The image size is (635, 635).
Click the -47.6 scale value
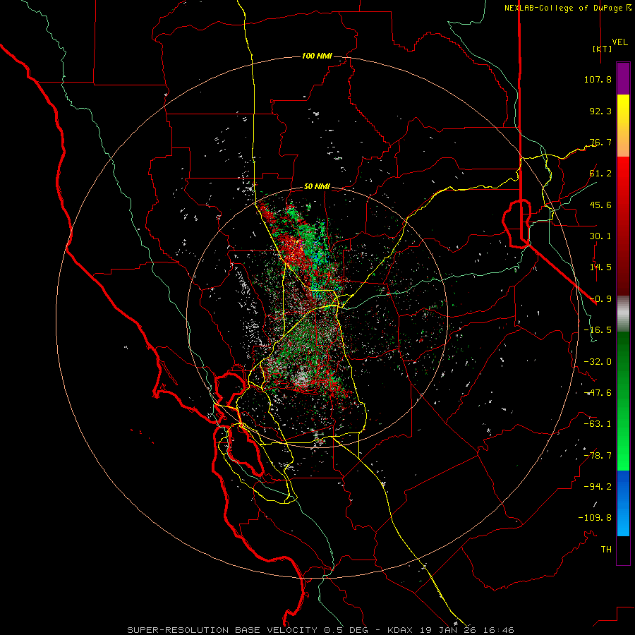tap(598, 393)
